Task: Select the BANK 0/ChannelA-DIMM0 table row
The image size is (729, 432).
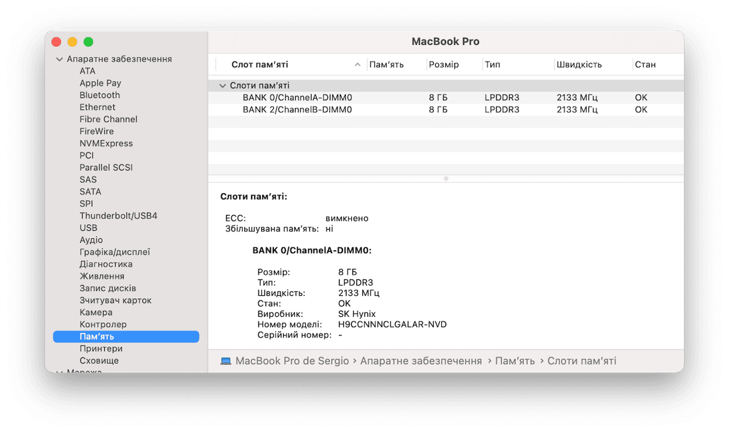Action: point(446,98)
